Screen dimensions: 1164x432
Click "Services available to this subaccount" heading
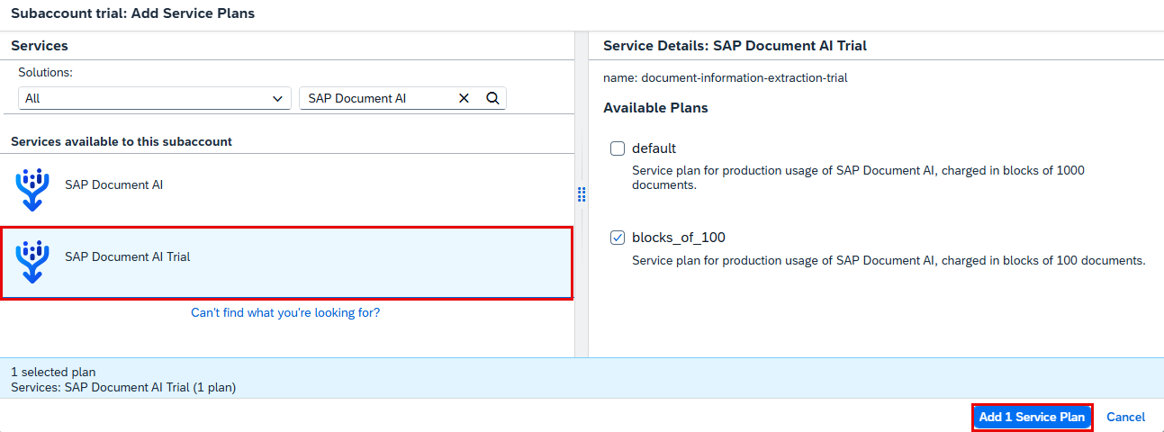[122, 142]
